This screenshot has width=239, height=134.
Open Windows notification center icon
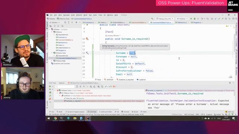(x=233, y=118)
